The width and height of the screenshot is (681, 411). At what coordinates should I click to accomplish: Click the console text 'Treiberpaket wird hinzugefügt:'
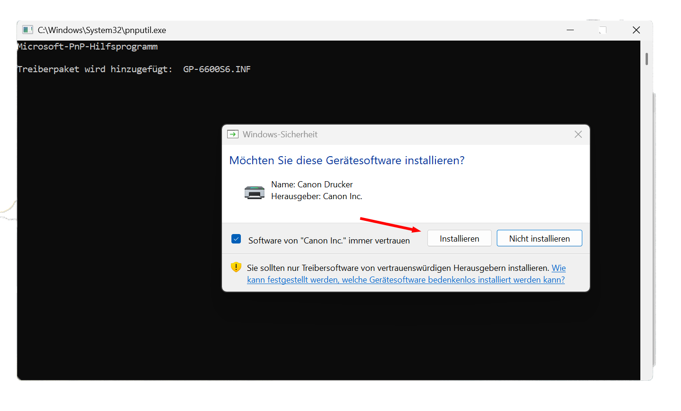[95, 69]
